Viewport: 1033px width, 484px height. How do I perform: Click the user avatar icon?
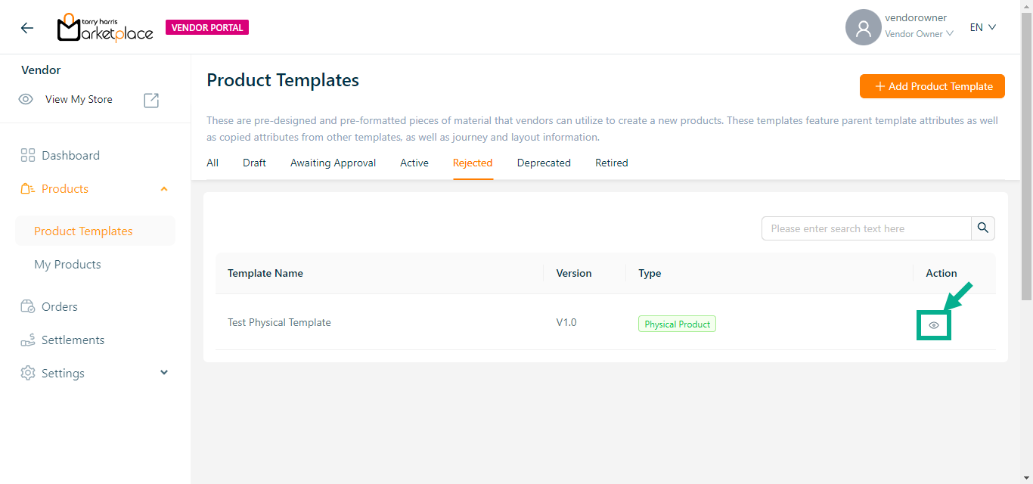click(x=863, y=28)
